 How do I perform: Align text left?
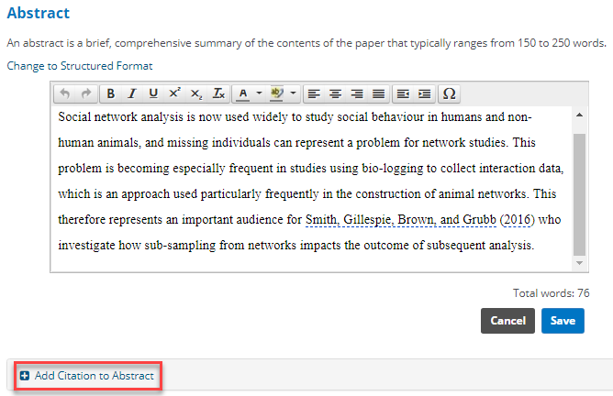(x=314, y=93)
